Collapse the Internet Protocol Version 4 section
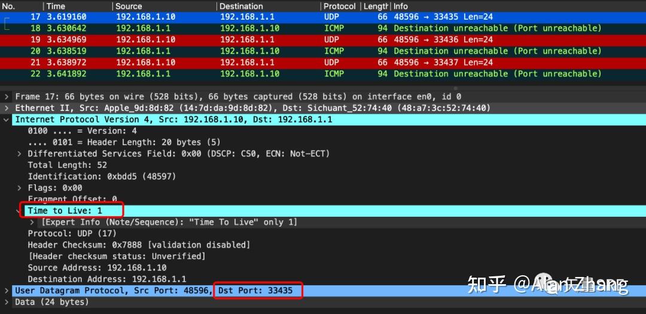The height and width of the screenshot is (314, 646). pos(7,119)
